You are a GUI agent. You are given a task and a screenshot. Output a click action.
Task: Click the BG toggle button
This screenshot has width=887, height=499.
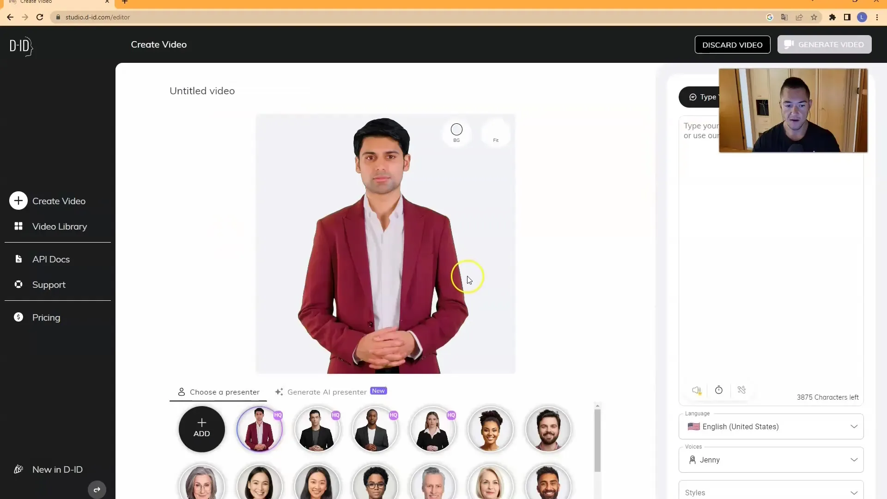456,129
